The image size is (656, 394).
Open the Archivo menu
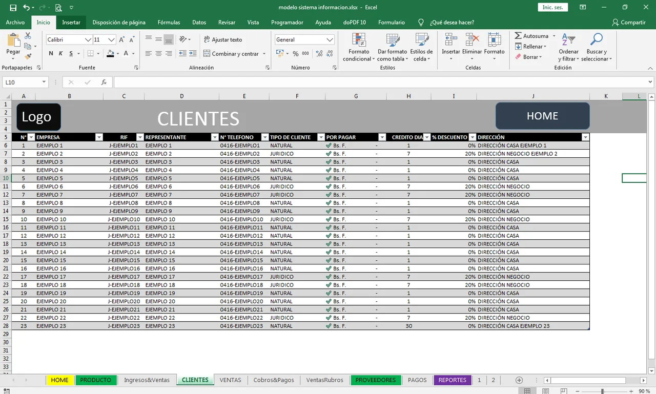tap(15, 23)
